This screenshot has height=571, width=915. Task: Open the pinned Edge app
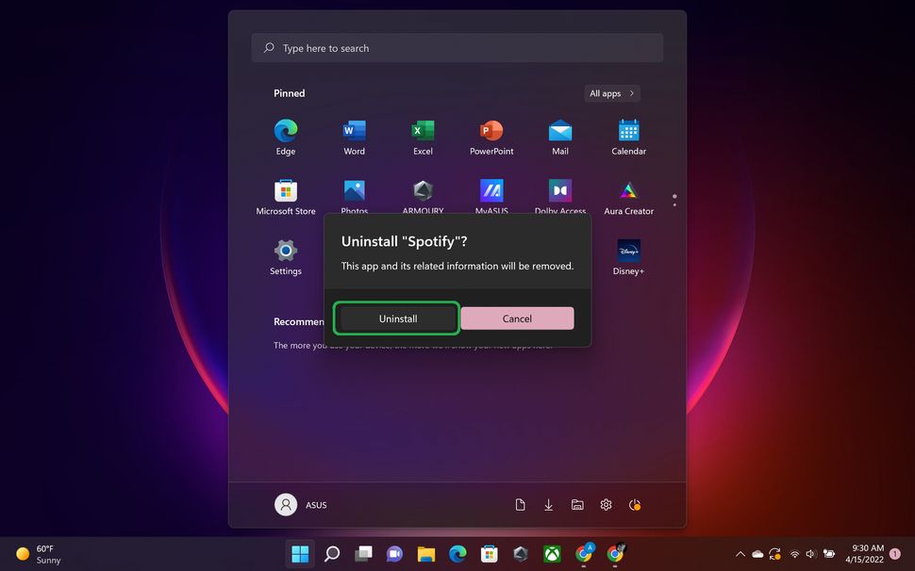(286, 137)
